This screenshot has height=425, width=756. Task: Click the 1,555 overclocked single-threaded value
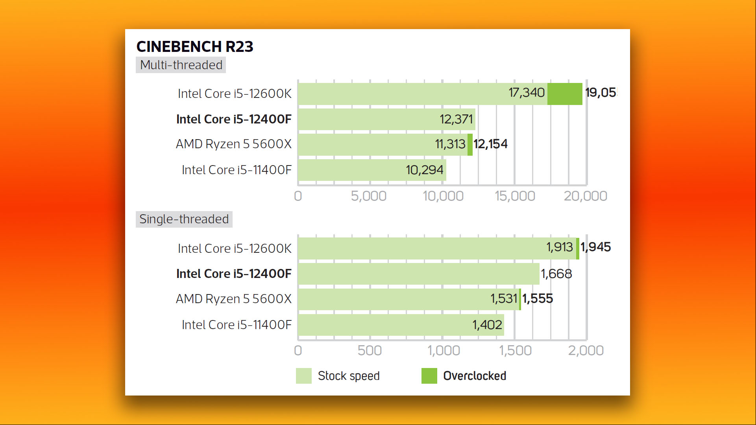[538, 299]
